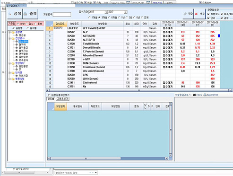This screenshot has width=233, height=176.
Task: Click select-all corner cell of lower grid
Action: pos(51,106)
